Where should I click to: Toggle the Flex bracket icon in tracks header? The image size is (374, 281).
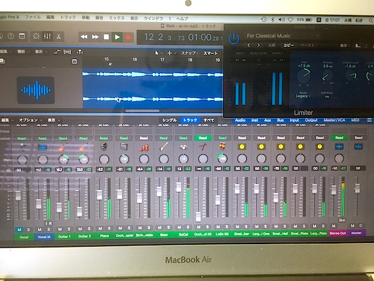[67, 52]
